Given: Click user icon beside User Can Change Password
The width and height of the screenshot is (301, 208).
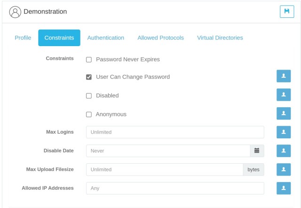Looking at the screenshot, I should coord(284,76).
